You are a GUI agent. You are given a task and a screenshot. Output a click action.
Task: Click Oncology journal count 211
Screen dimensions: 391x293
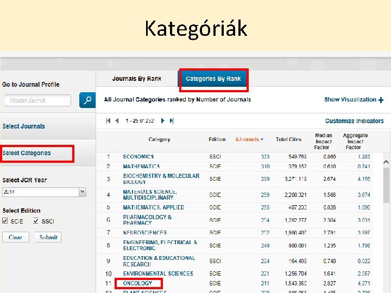265,283
